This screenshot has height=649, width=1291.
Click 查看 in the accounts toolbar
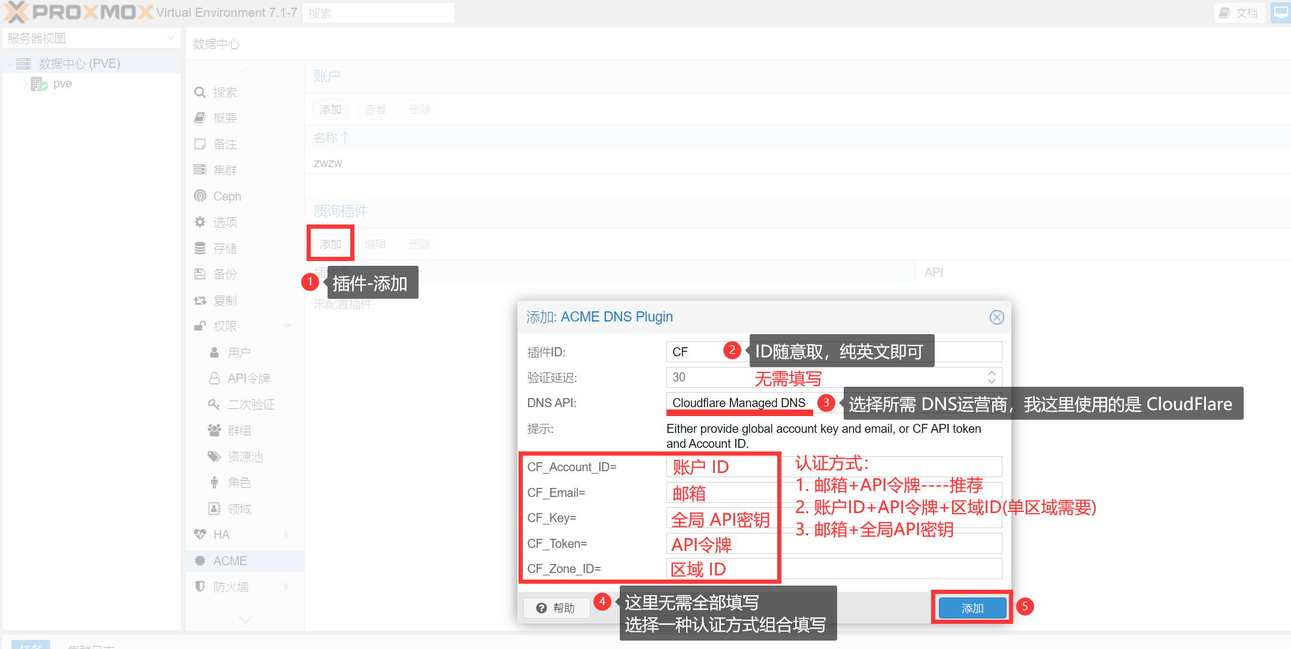tap(375, 110)
